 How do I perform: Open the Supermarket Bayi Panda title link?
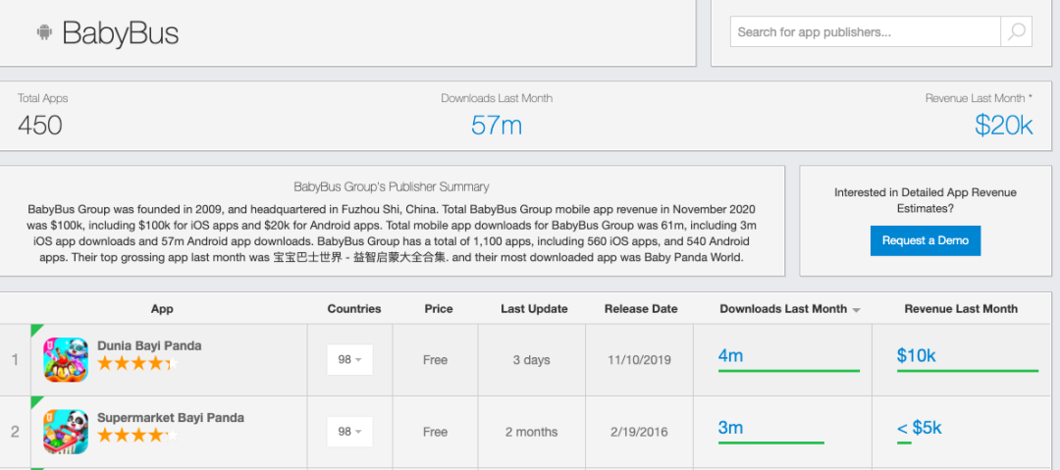[171, 417]
